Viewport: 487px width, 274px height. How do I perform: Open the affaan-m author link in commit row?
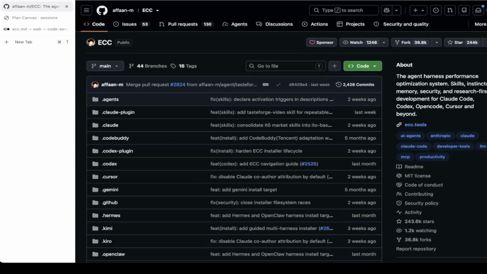tap(112, 84)
